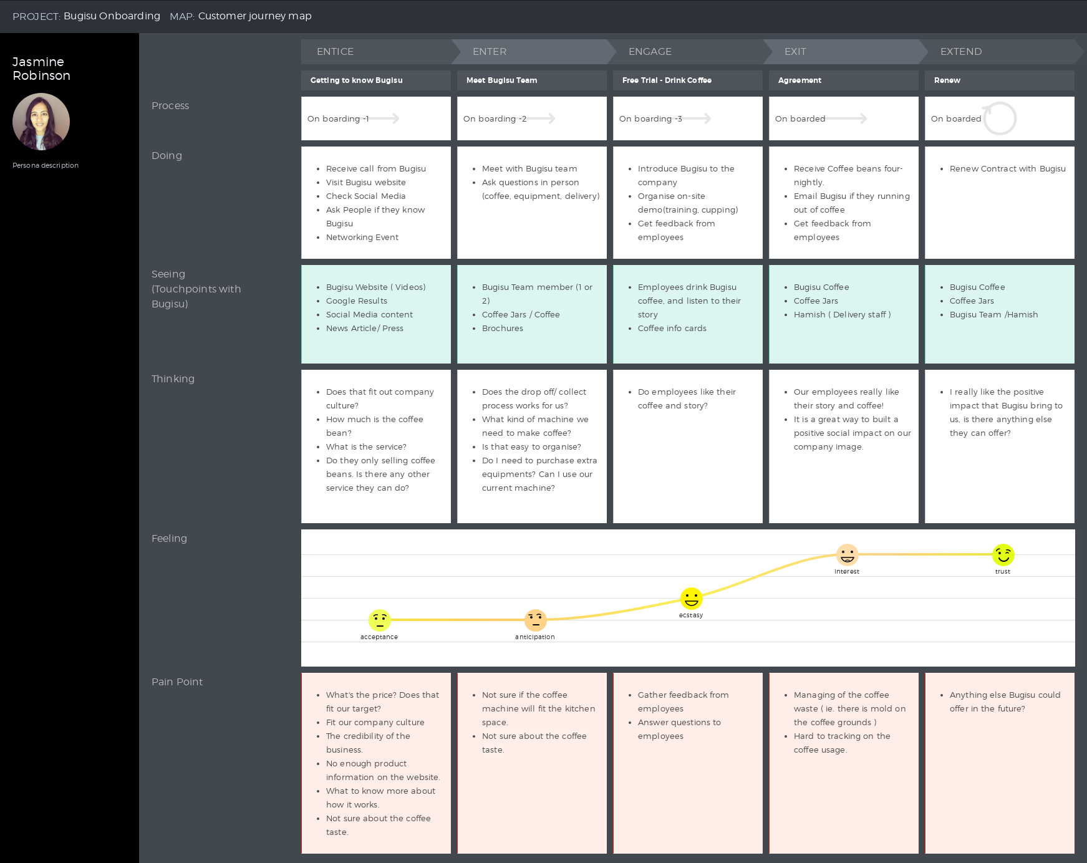This screenshot has width=1087, height=863.
Task: Click Jasmine Robinson's persona photo
Action: pyautogui.click(x=41, y=122)
